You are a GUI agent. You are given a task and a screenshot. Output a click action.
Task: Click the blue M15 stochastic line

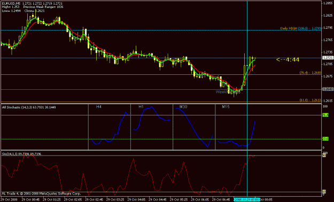pos(252,133)
